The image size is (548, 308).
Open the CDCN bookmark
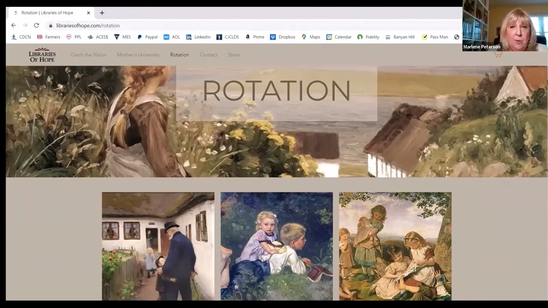click(x=21, y=37)
